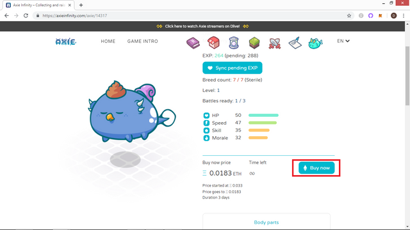Open the purple circle browser extension
410x230 pixels.
pos(370,15)
